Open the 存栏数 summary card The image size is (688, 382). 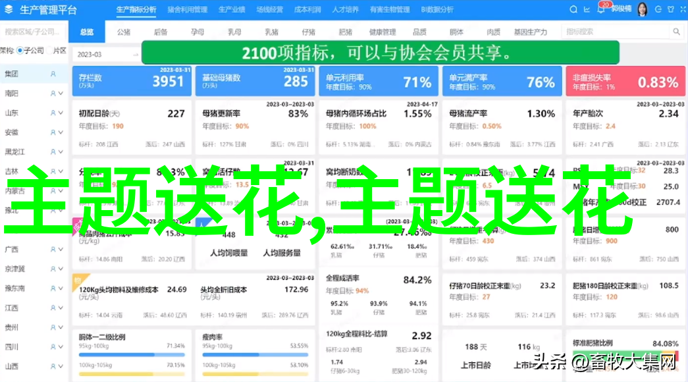click(x=132, y=81)
